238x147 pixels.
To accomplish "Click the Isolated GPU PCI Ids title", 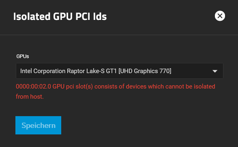I will (x=60, y=16).
